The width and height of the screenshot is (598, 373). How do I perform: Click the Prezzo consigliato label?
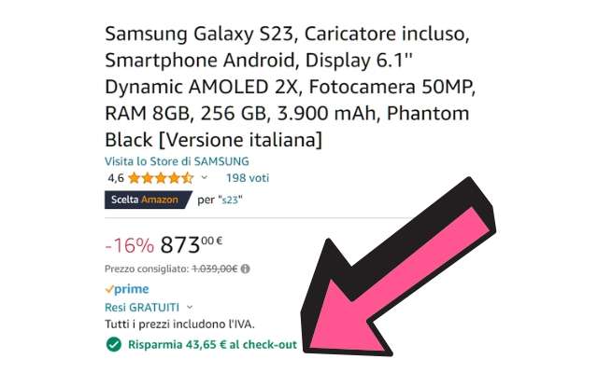146,269
